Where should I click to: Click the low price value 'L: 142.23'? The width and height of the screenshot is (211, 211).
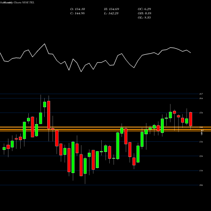111,14
